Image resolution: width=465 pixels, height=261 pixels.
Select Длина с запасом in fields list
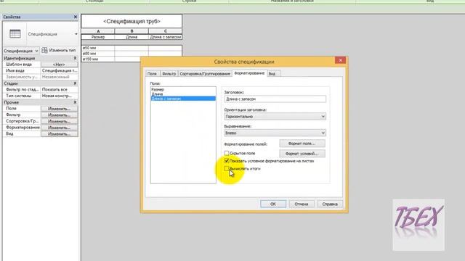(183, 99)
